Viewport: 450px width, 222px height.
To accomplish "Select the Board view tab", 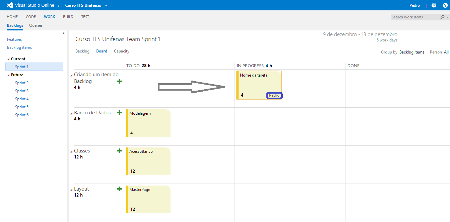I will (x=102, y=51).
